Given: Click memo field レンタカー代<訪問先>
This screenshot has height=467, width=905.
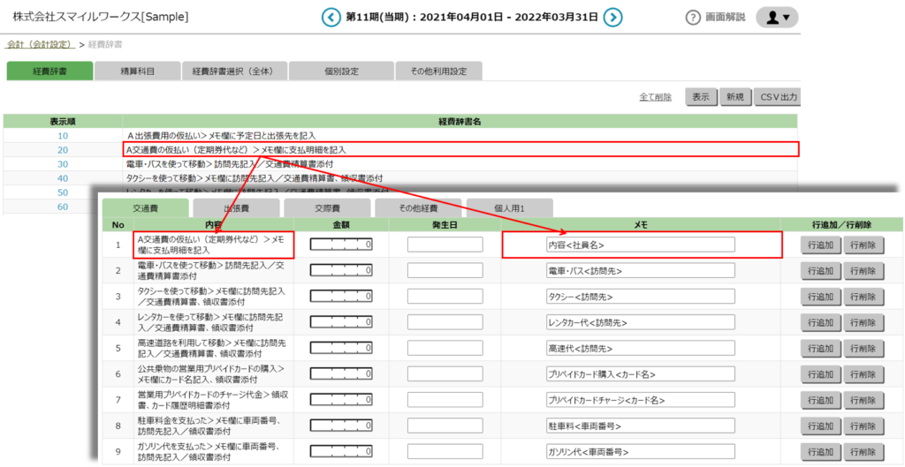Looking at the screenshot, I should pyautogui.click(x=640, y=322).
